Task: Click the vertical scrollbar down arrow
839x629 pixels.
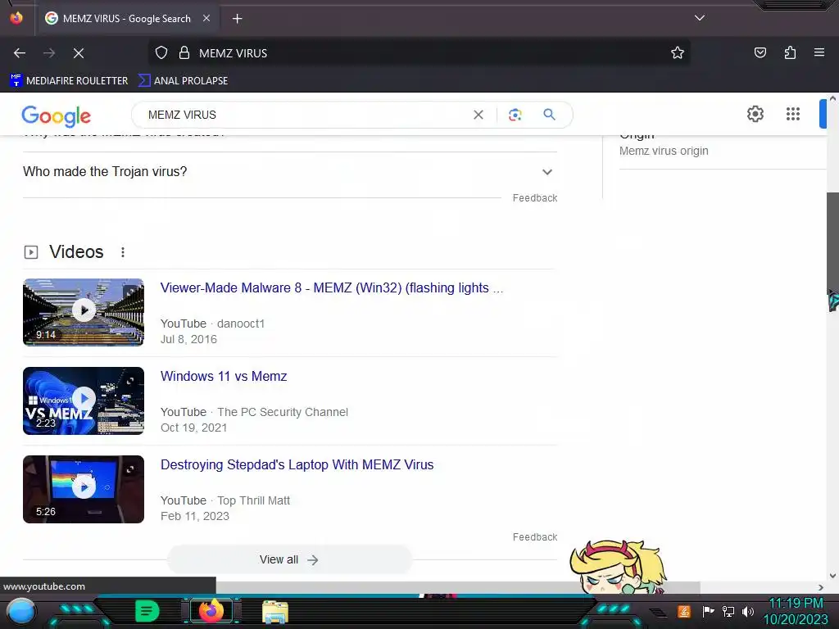Action: pos(832,576)
